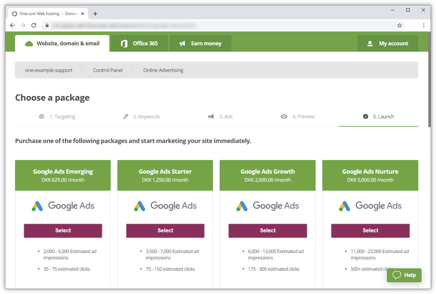
Task: Click the browser back arrow
Action: point(12,25)
